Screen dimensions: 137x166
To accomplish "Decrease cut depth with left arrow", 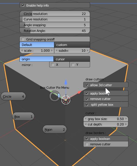I will 86,124.
